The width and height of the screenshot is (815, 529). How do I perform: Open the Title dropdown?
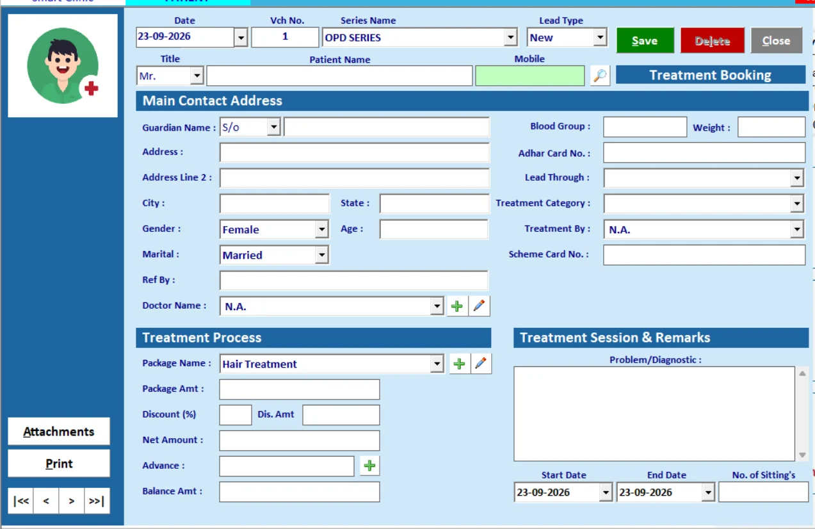tap(197, 76)
